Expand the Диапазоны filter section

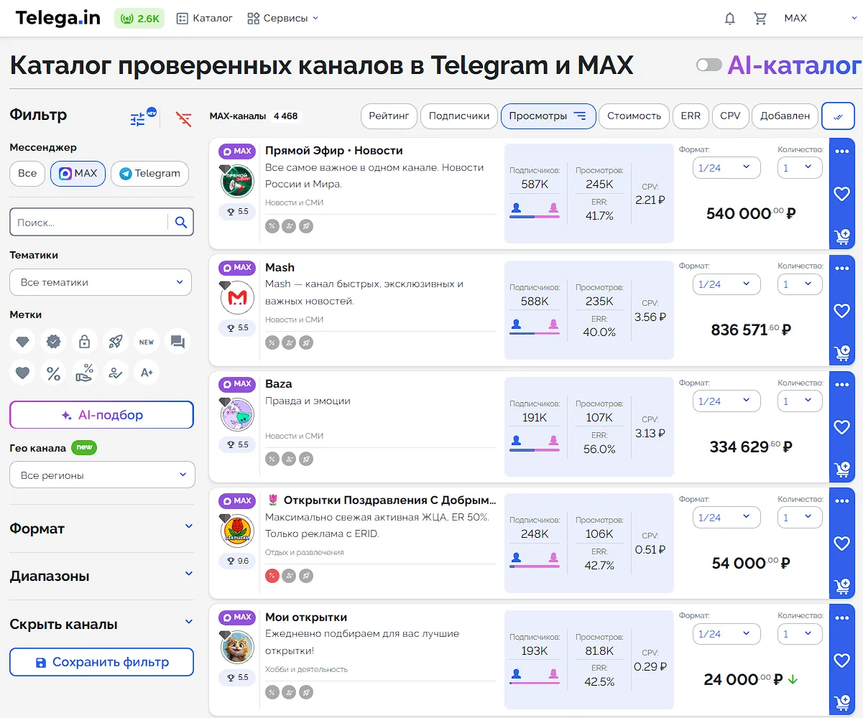[x=101, y=576]
